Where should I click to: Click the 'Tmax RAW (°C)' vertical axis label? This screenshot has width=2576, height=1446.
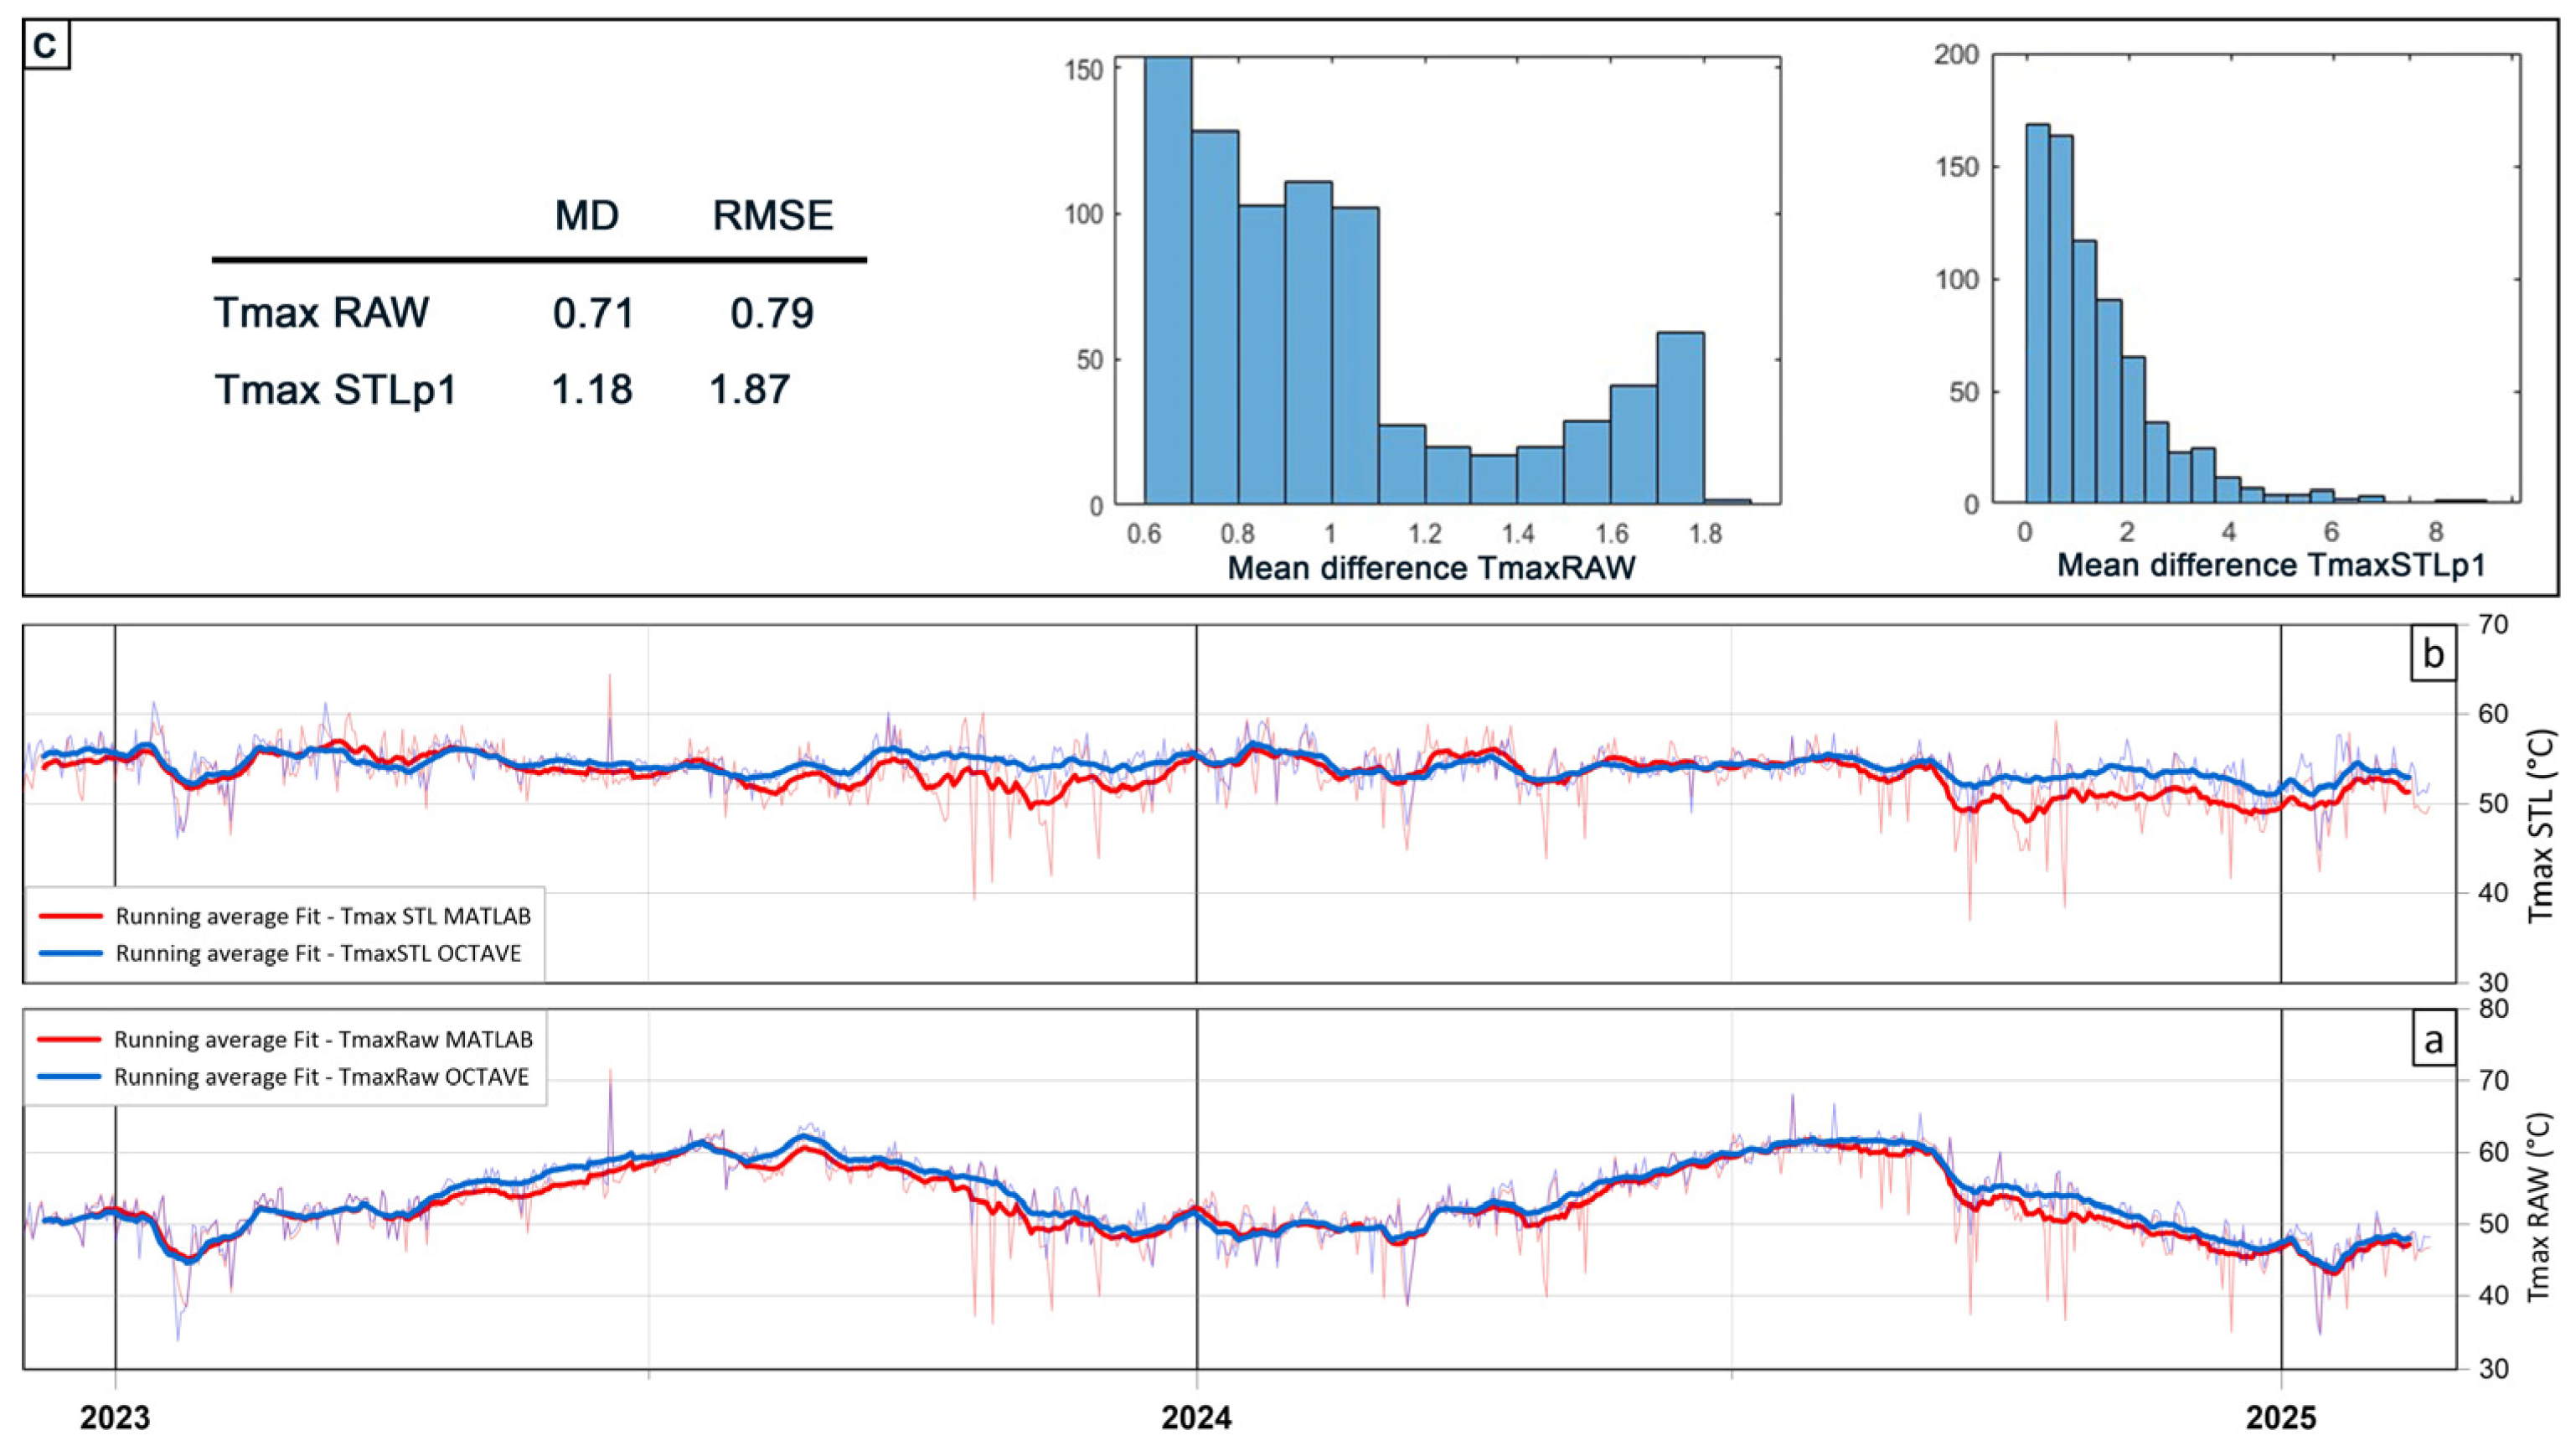click(x=2539, y=1207)
